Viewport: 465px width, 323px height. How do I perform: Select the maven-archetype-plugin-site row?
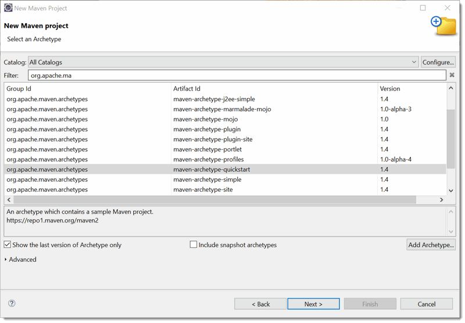(225, 139)
